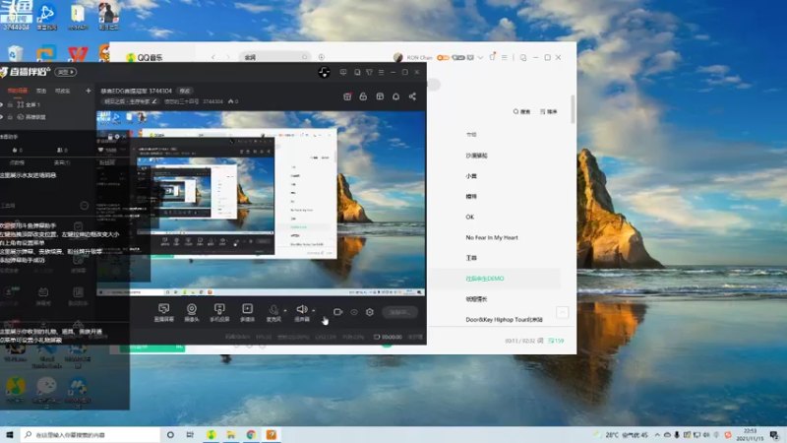Viewport: 787px width, 443px height.
Task: Click the Windows taskbar search box
Action: click(x=91, y=435)
